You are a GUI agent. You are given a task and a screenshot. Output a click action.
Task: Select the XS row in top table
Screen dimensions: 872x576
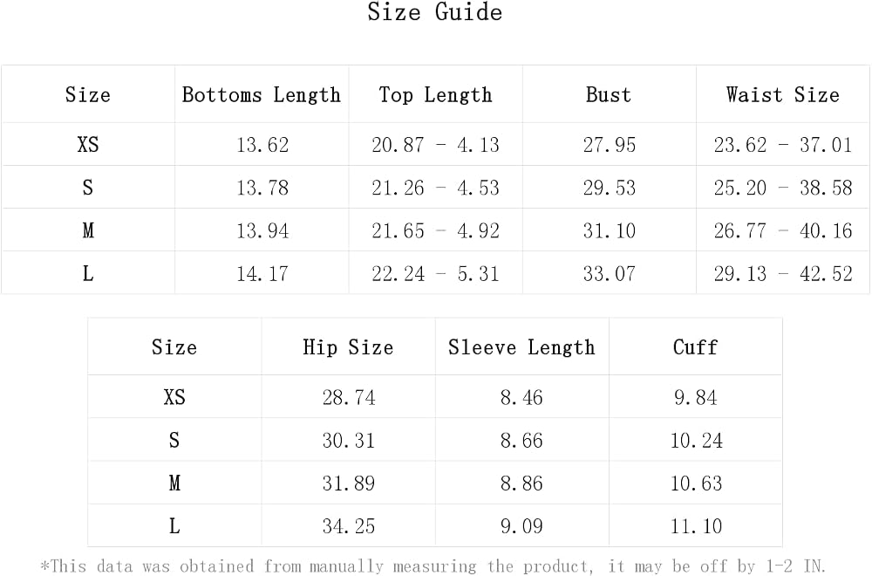435,145
